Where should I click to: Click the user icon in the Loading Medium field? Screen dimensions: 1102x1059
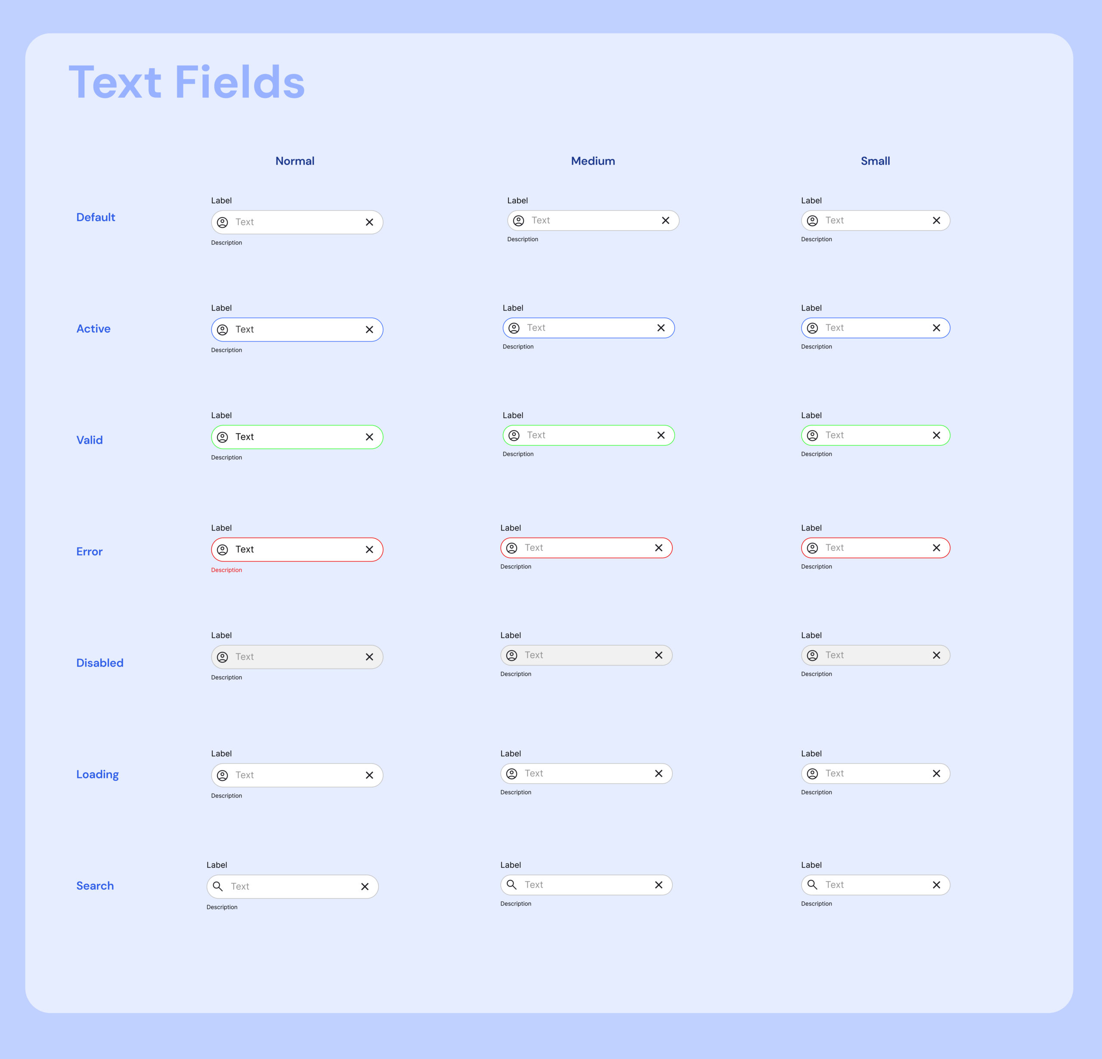512,773
